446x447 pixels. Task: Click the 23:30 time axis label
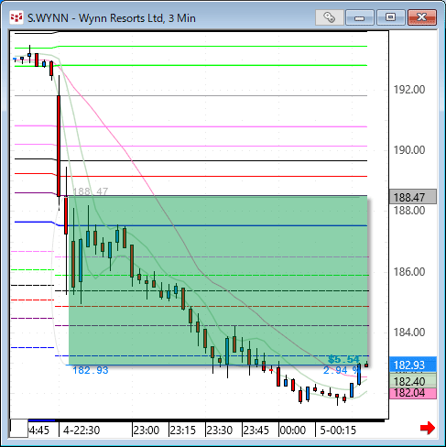pos(219,431)
